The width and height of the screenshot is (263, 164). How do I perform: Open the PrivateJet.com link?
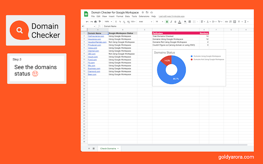pyautogui.click(x=95, y=45)
